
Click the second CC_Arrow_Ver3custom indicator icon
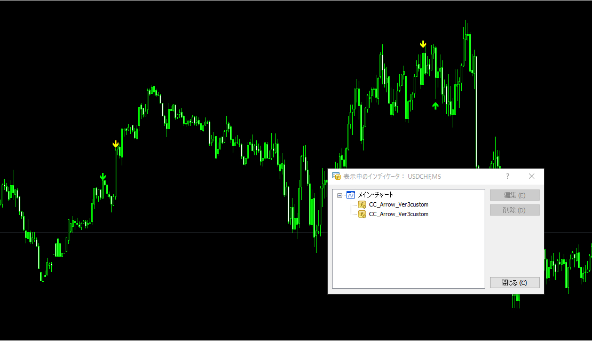[362, 214]
